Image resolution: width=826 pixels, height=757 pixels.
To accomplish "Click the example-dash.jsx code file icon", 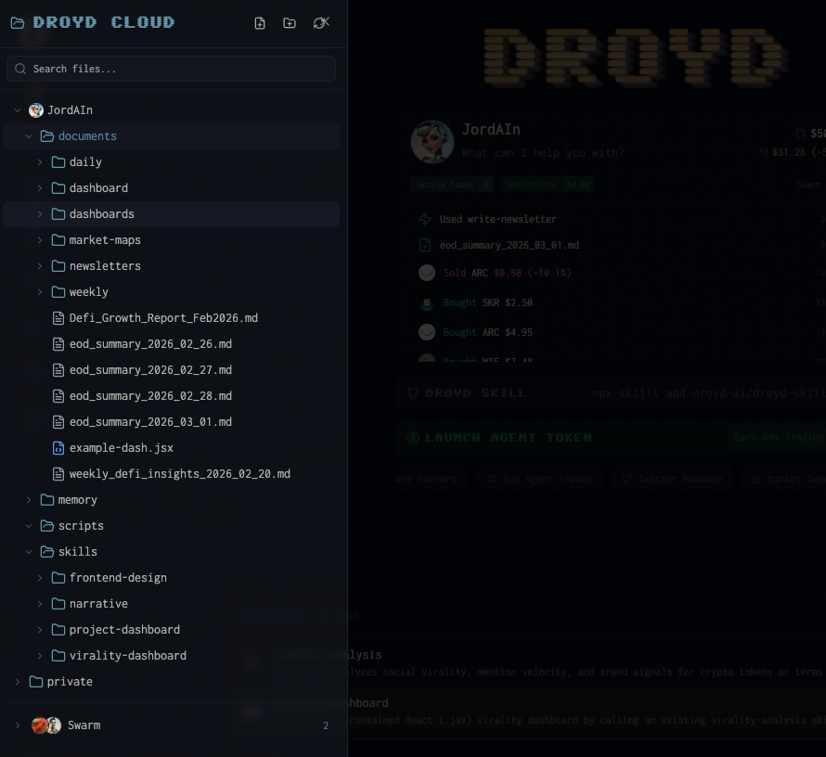I will (x=58, y=448).
